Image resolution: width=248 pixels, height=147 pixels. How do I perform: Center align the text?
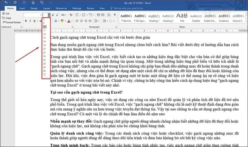point(81,21)
